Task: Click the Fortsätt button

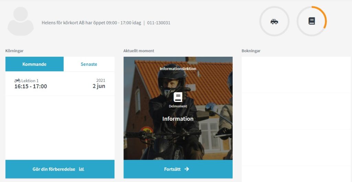Action: (x=178, y=169)
